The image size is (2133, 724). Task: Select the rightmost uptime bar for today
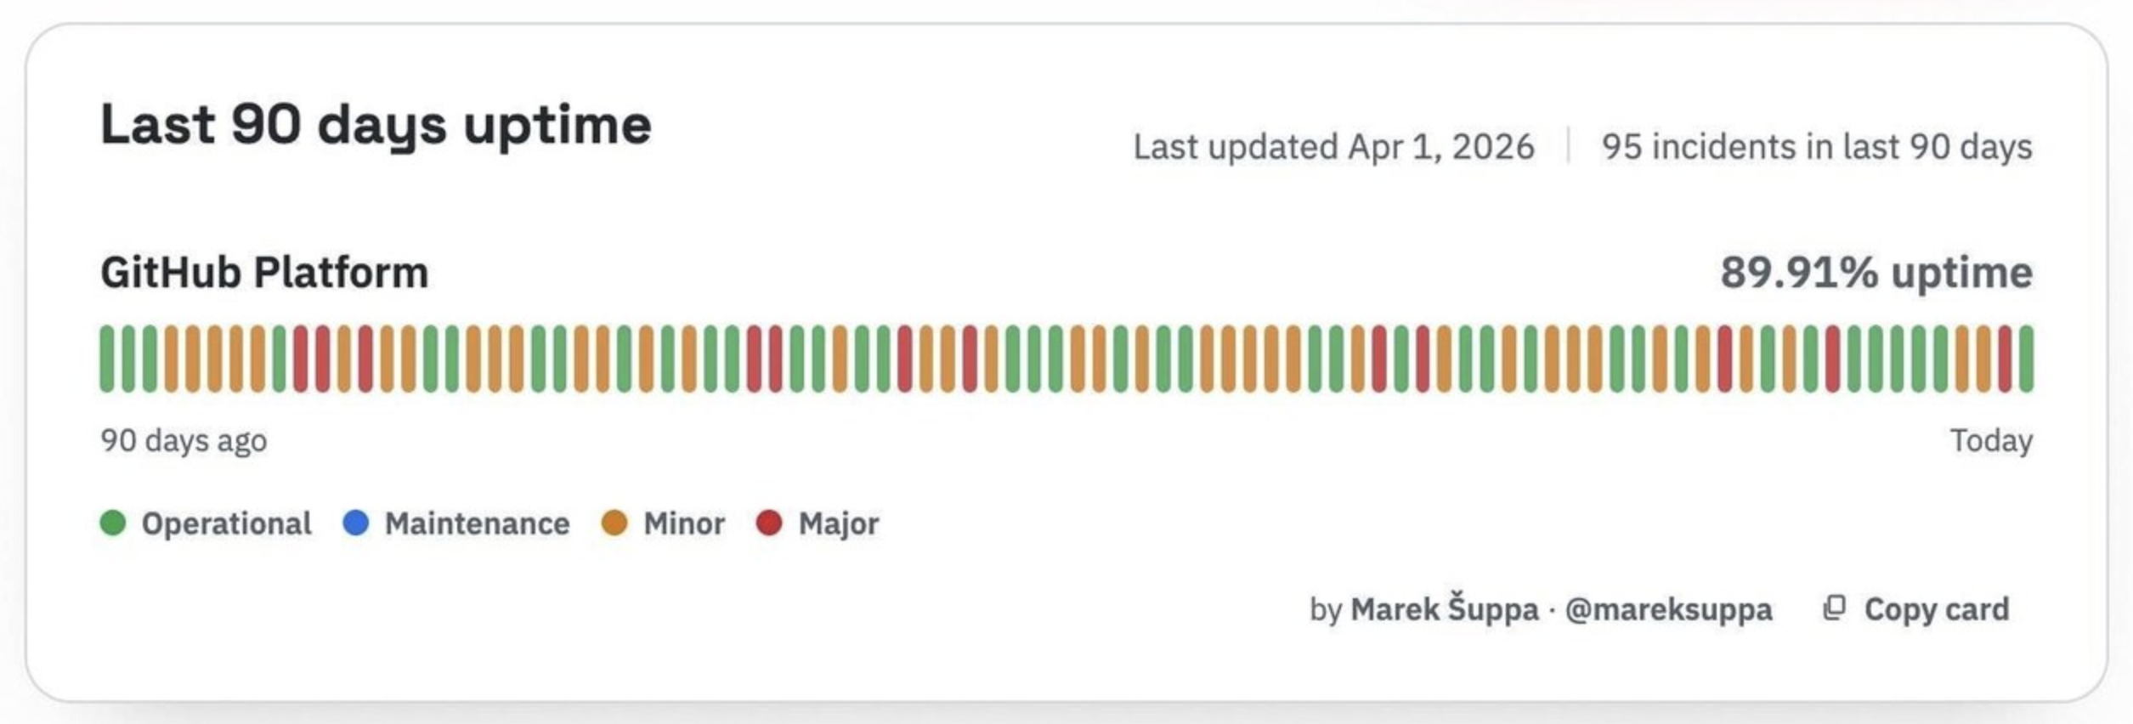(x=2026, y=359)
